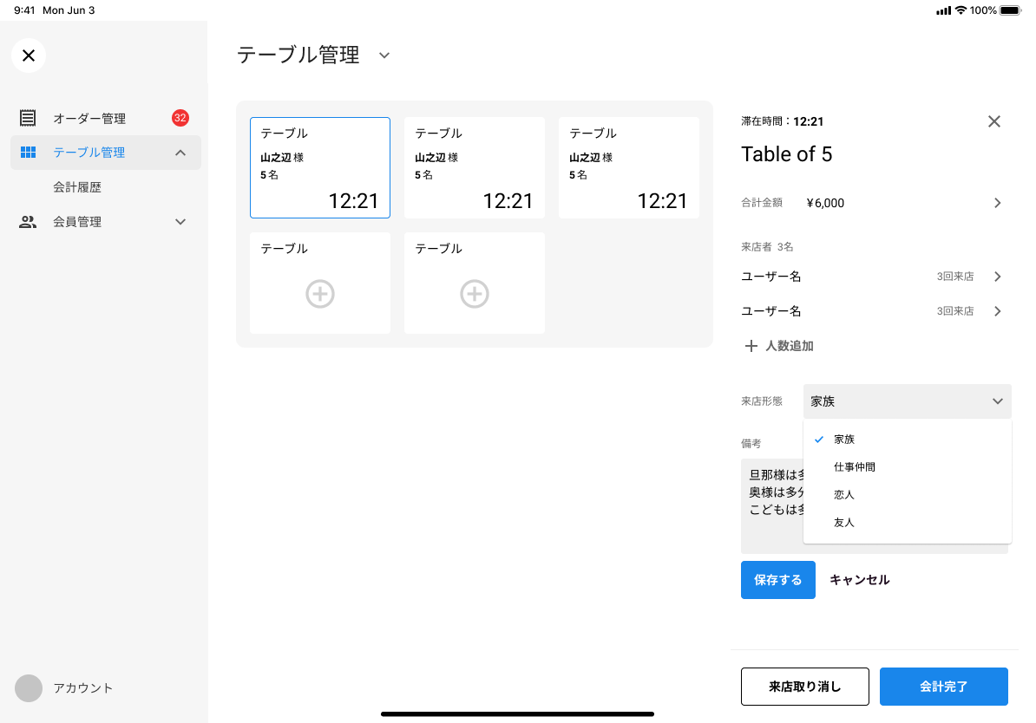Select the first occupied 山之辺 table card
This screenshot has height=723, width=1036.
319,167
